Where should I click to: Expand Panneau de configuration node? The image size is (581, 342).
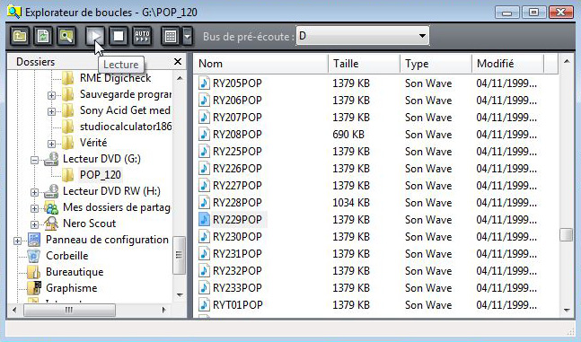pyautogui.click(x=17, y=241)
